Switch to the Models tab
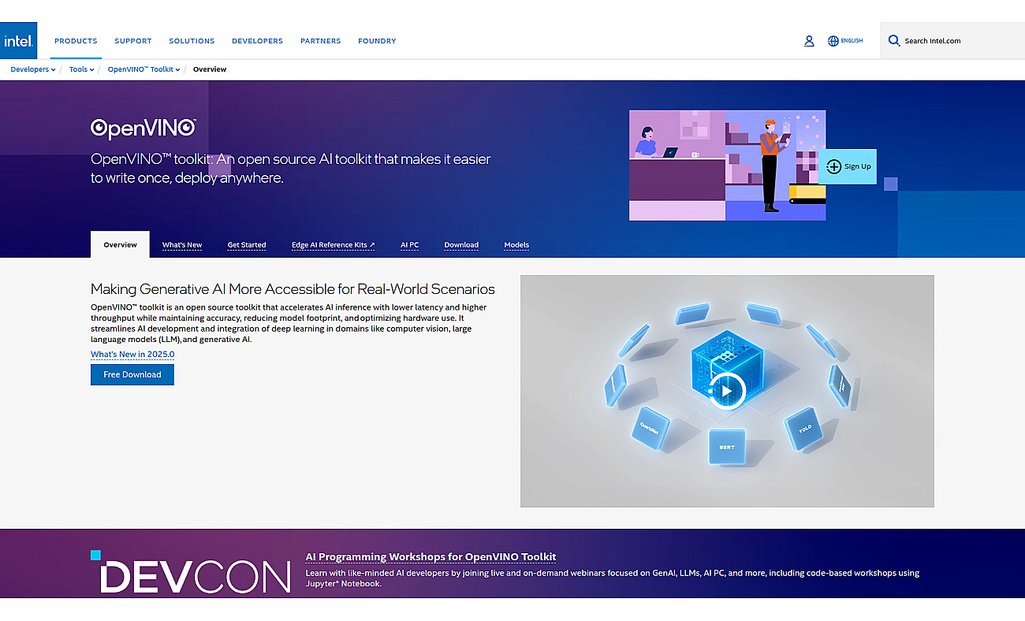This screenshot has width=1025, height=621. click(x=516, y=245)
